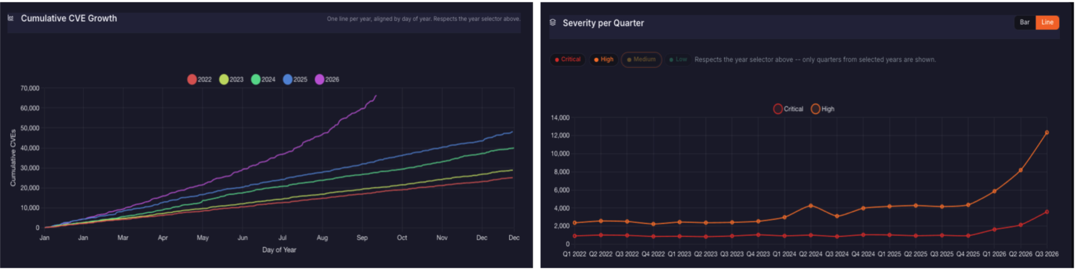
Task: Click the Q1 2026 High data point
Action: tap(994, 192)
